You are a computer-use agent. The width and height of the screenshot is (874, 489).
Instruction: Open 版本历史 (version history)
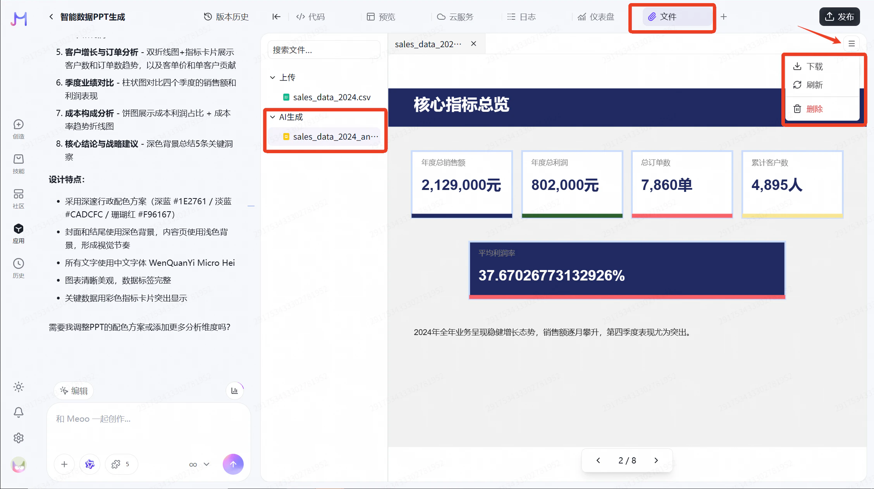coord(226,17)
